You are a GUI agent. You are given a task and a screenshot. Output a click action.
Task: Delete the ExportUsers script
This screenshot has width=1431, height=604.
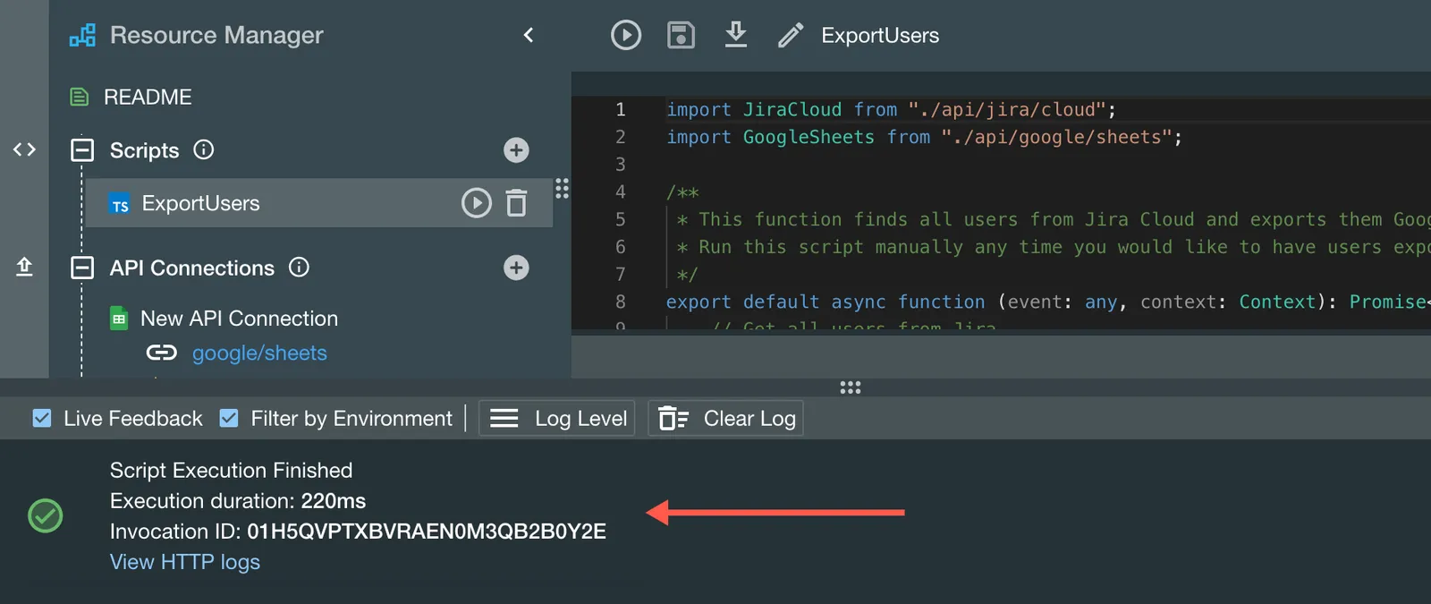(x=517, y=203)
